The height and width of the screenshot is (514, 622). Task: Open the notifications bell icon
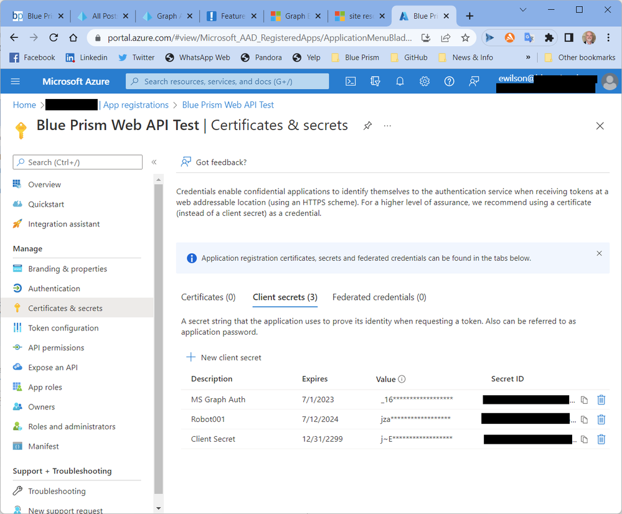[400, 82]
